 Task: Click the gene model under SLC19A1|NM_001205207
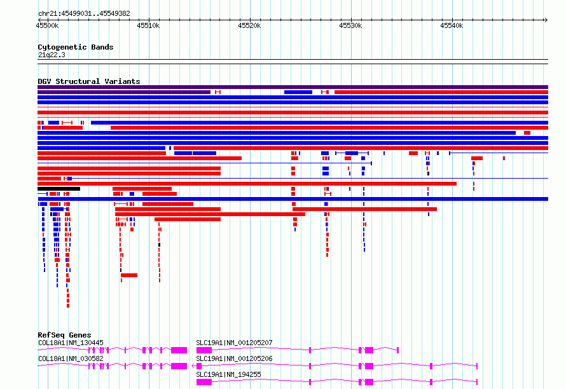[x=298, y=350]
